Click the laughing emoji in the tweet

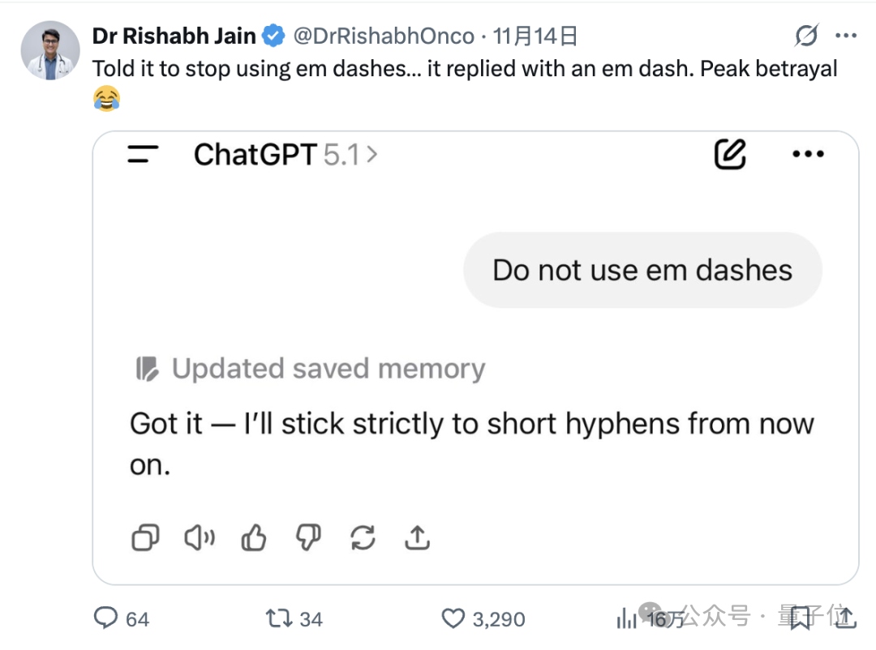click(x=106, y=99)
